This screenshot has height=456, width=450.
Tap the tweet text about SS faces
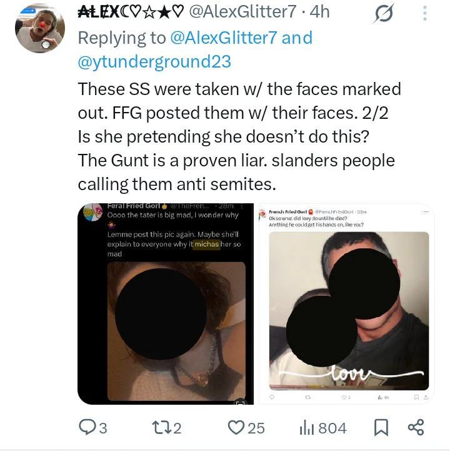click(x=239, y=136)
